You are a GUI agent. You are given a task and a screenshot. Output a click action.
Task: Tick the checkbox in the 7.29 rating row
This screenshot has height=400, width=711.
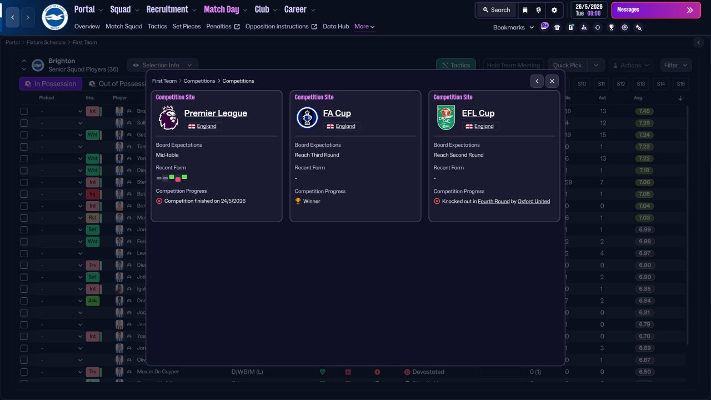(x=24, y=123)
